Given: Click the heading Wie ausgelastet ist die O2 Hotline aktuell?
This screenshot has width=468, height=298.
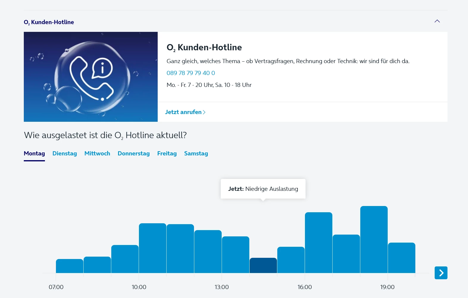Looking at the screenshot, I should (x=105, y=135).
